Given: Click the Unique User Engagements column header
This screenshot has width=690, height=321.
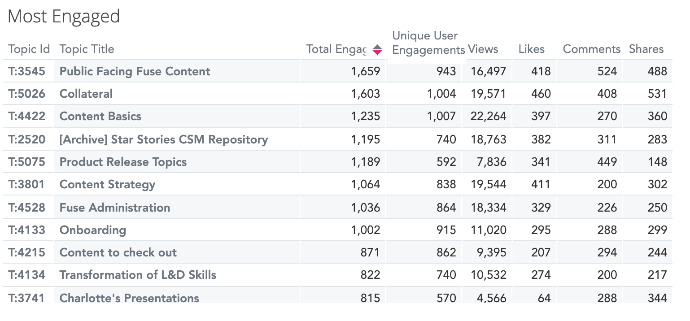Looking at the screenshot, I should coord(428,43).
